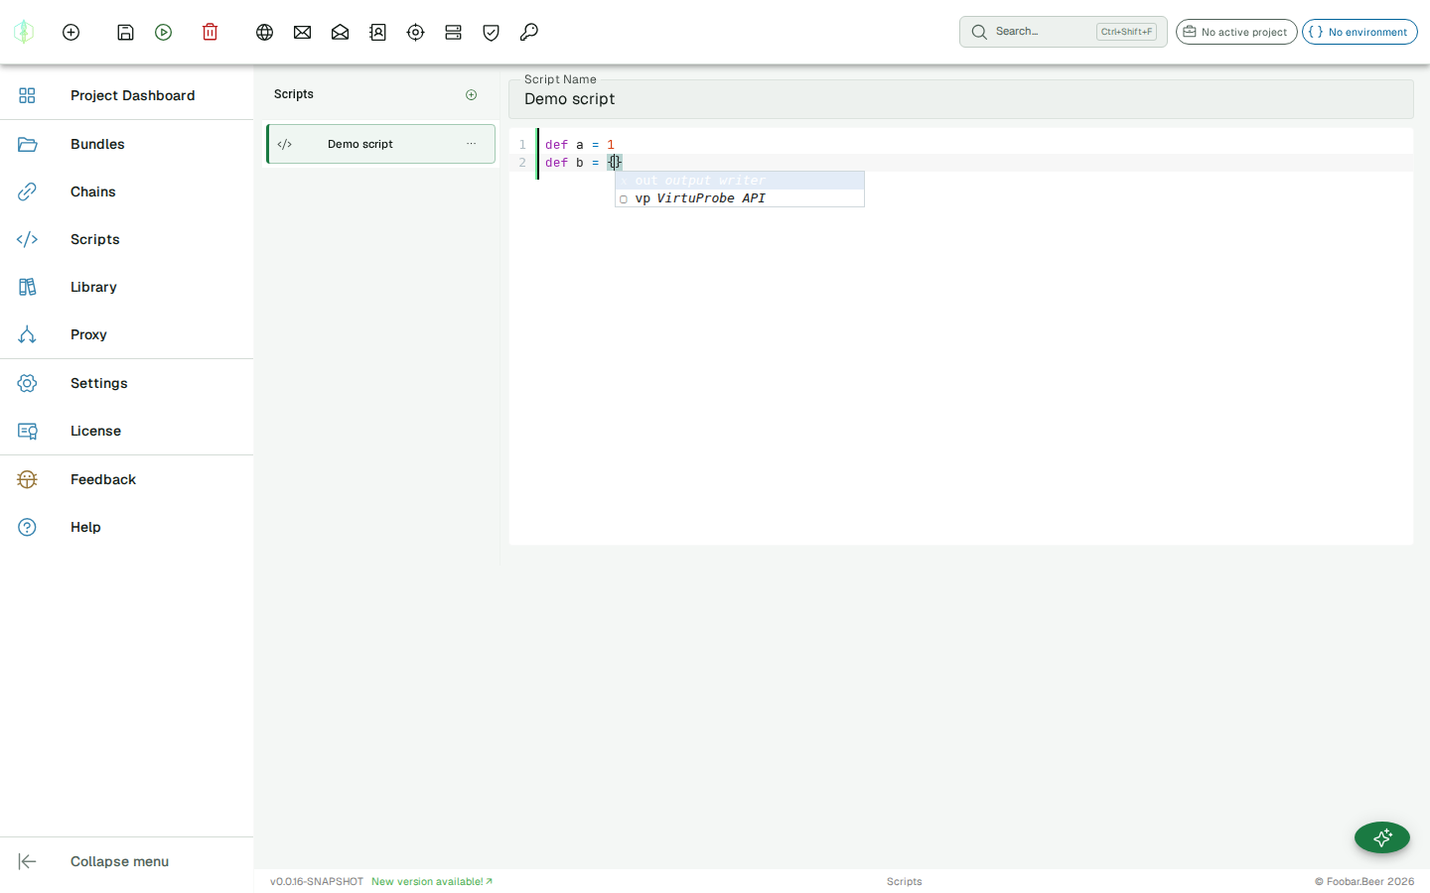Click the open envelope toolbar icon
Image resolution: width=1430 pixels, height=893 pixels.
pyautogui.click(x=340, y=32)
